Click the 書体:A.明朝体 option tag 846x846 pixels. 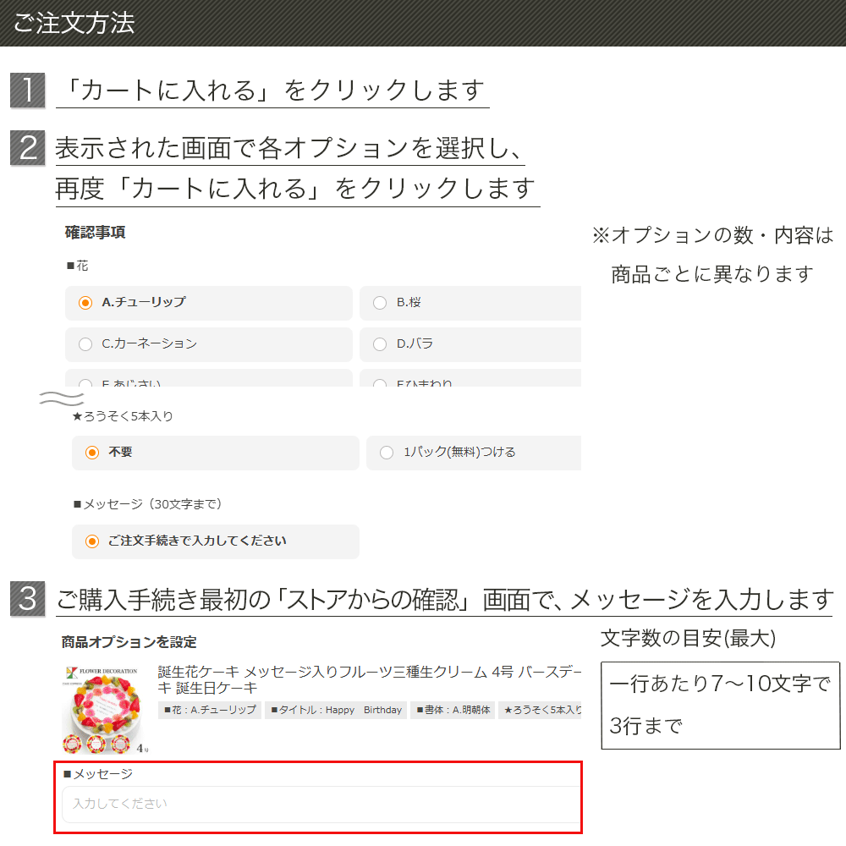pyautogui.click(x=453, y=710)
